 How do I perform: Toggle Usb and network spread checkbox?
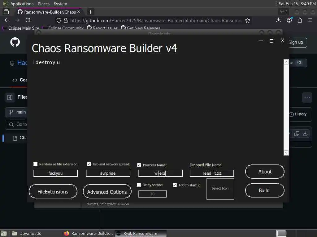click(89, 164)
